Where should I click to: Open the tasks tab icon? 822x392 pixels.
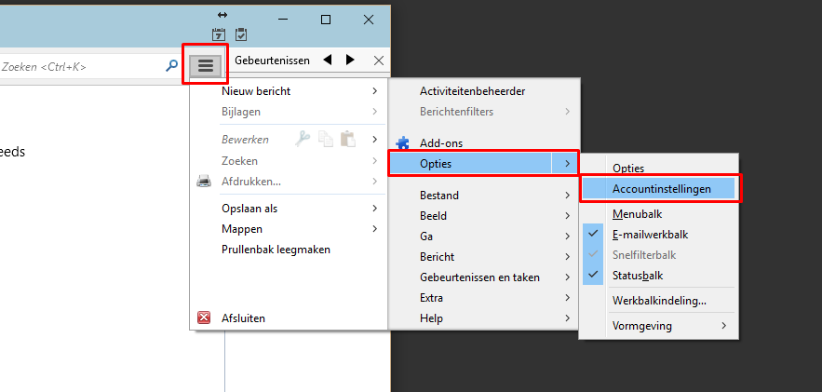241,34
